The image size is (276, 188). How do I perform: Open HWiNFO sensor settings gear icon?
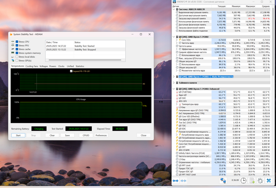(x=260, y=180)
